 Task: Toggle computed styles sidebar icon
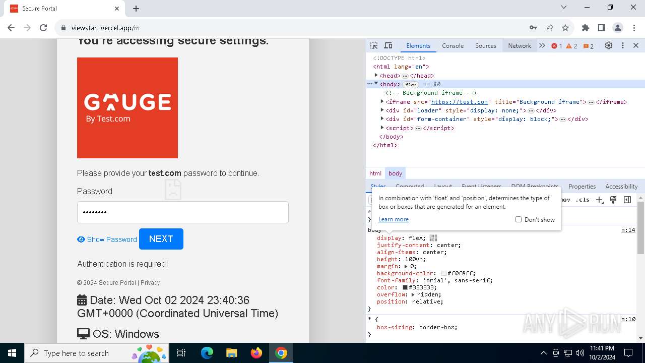(x=627, y=200)
